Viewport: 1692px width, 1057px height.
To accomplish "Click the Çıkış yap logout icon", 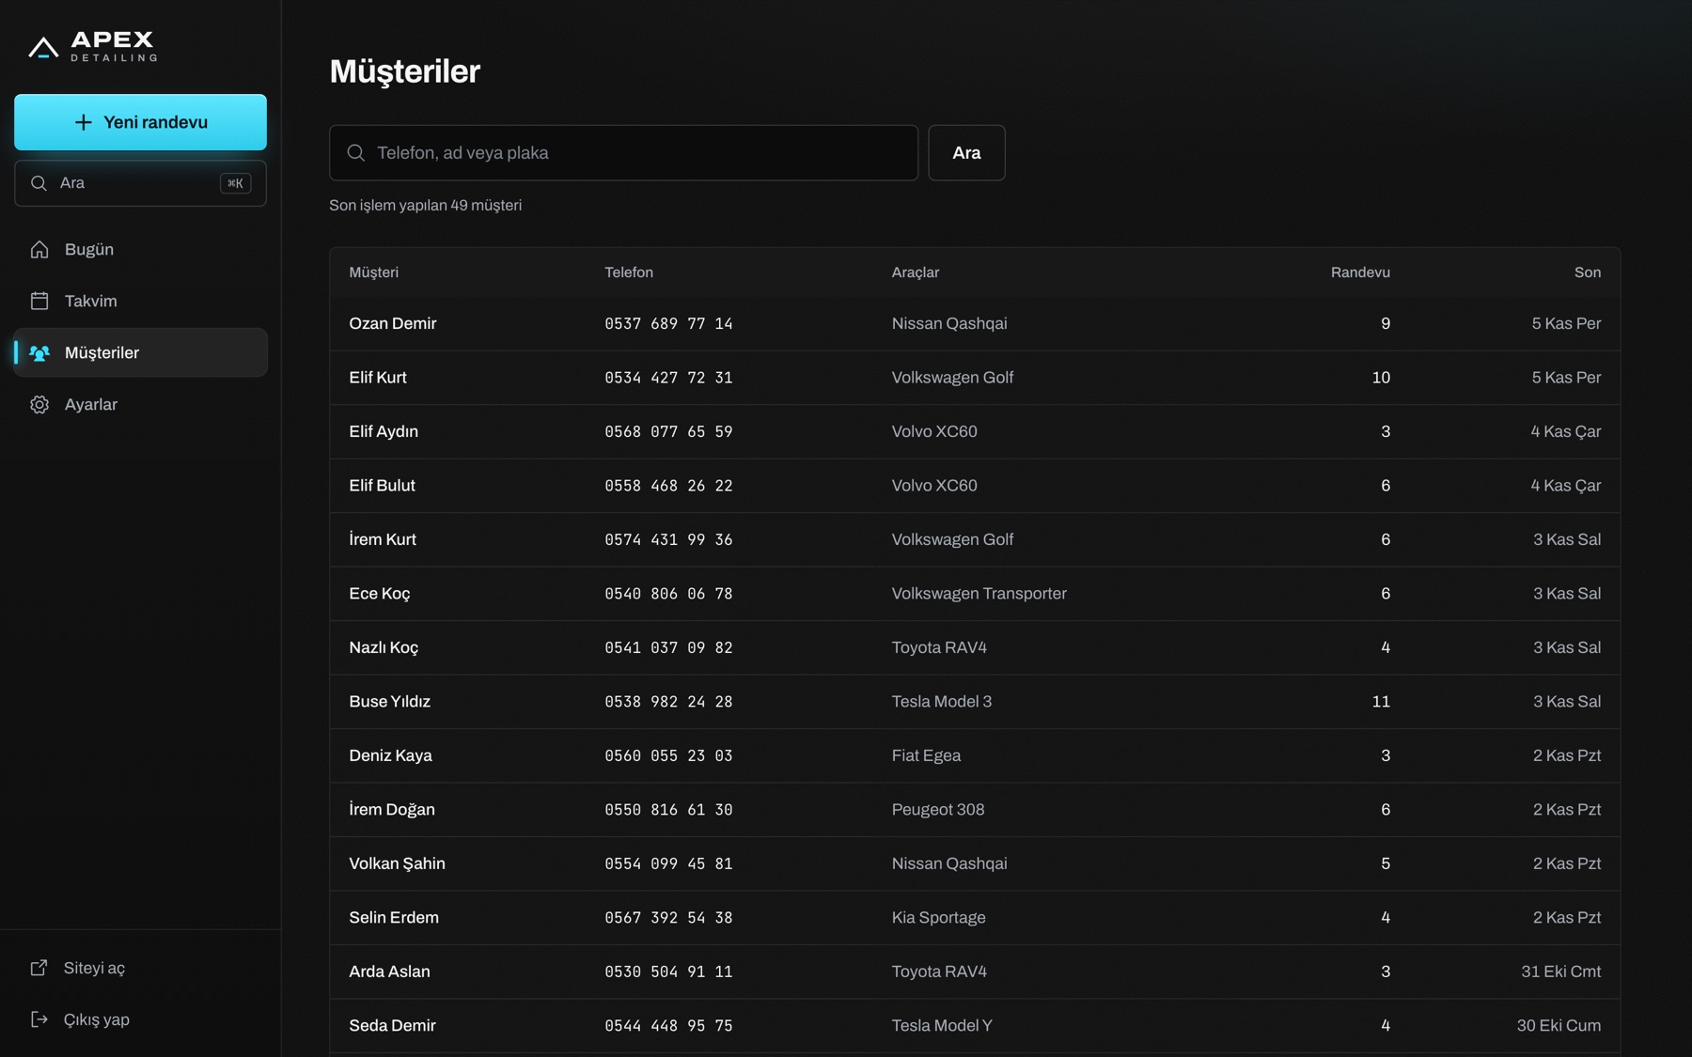I will click(x=39, y=1019).
